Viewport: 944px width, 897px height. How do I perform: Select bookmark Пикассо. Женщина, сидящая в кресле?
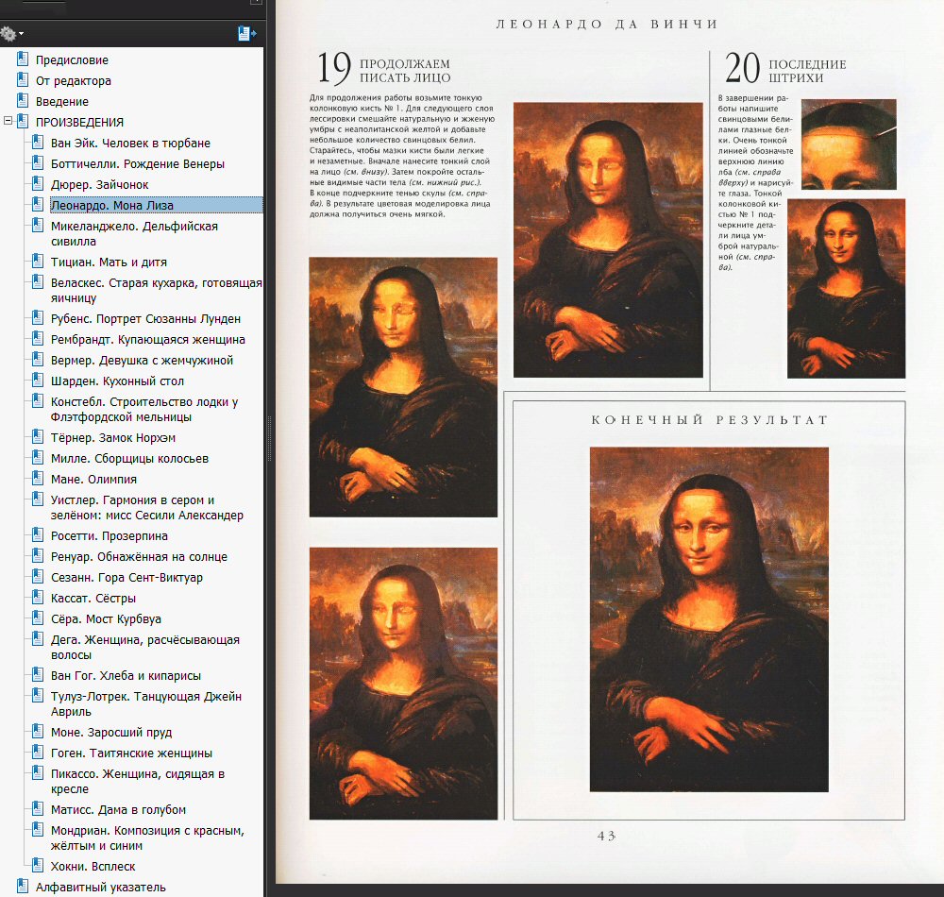click(x=138, y=782)
